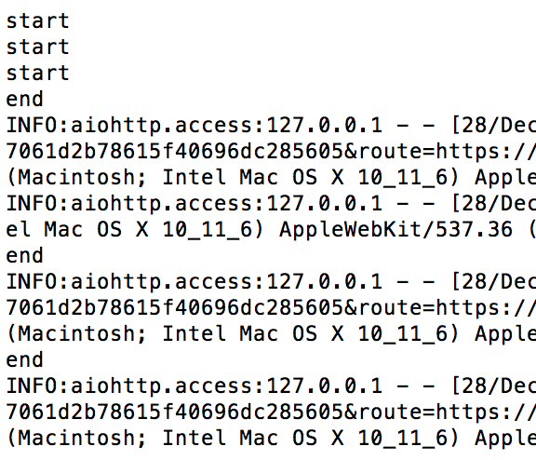Select the second INFO:aiohttp.access log line
The height and width of the screenshot is (460, 536).
[271, 204]
